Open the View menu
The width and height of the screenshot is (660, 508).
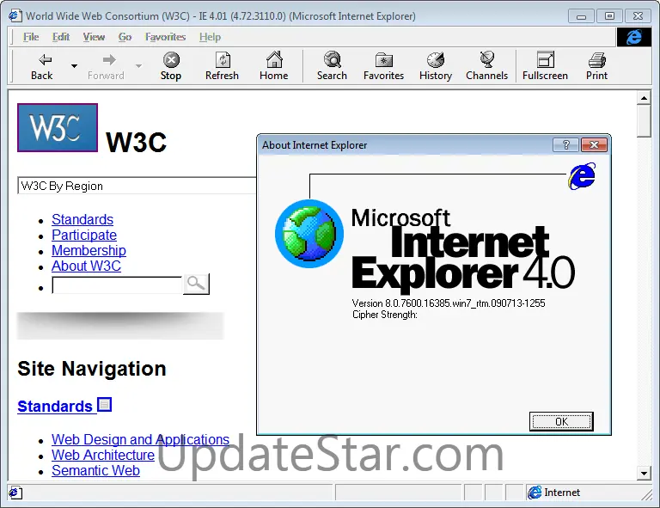(x=94, y=37)
